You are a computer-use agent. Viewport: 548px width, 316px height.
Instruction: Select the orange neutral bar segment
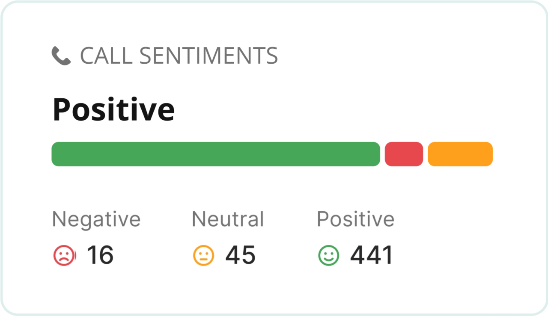tap(460, 154)
